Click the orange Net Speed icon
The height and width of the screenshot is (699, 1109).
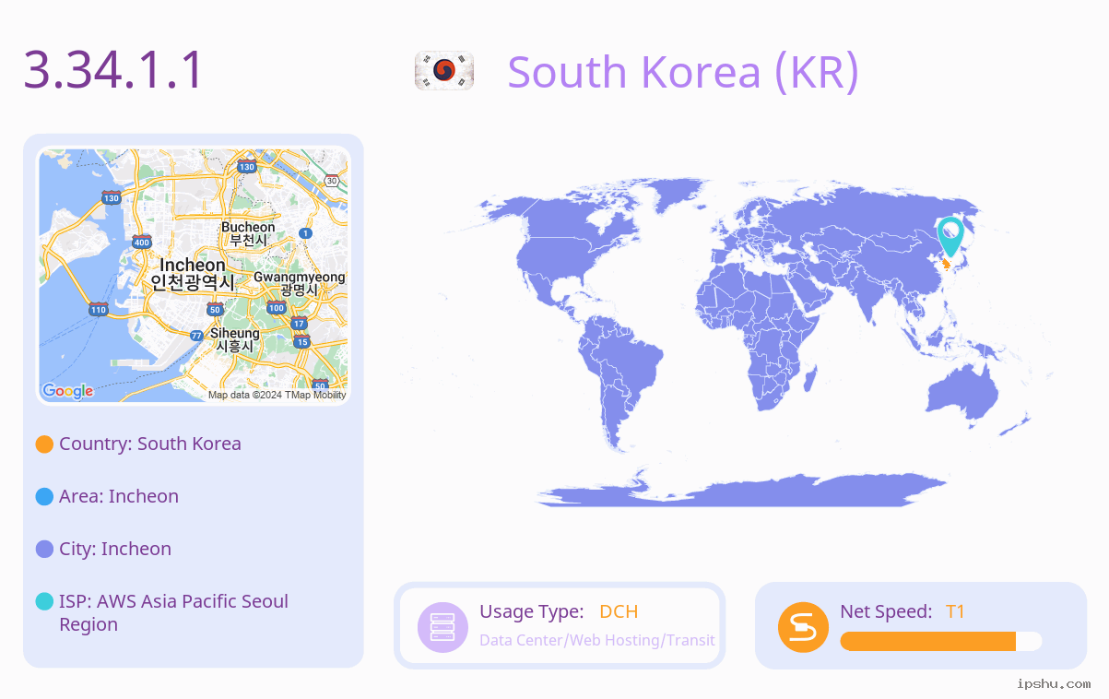803,627
